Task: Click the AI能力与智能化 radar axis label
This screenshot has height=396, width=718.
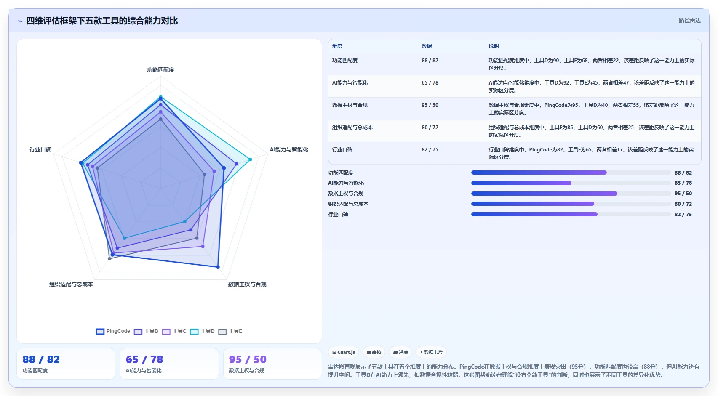Action: pos(289,149)
